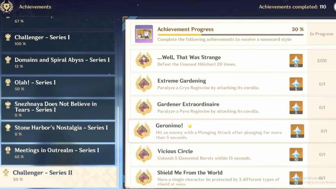Select Meetings in Outrealm – Series I
This screenshot has width=336, height=189.
tap(58, 154)
